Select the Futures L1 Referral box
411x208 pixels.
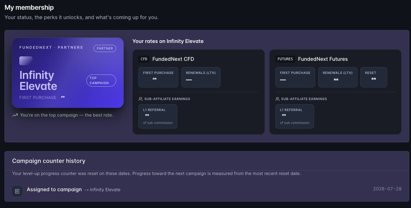tap(295, 116)
